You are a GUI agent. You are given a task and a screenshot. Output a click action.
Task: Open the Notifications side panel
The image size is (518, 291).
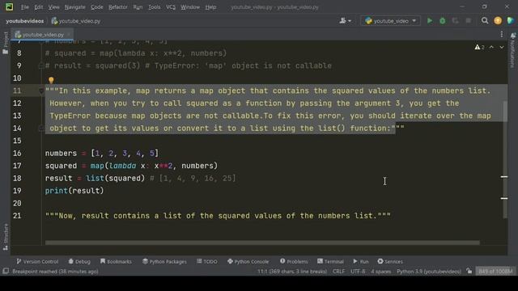(x=512, y=50)
